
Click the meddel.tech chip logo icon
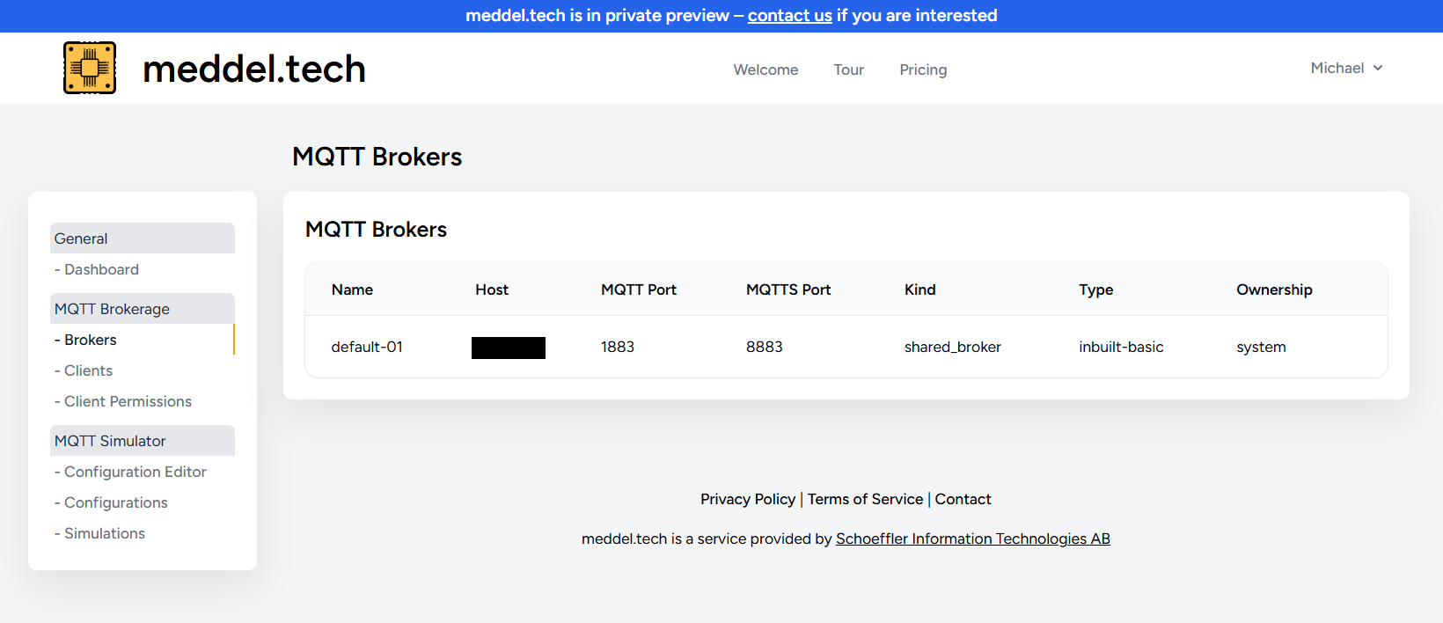90,68
